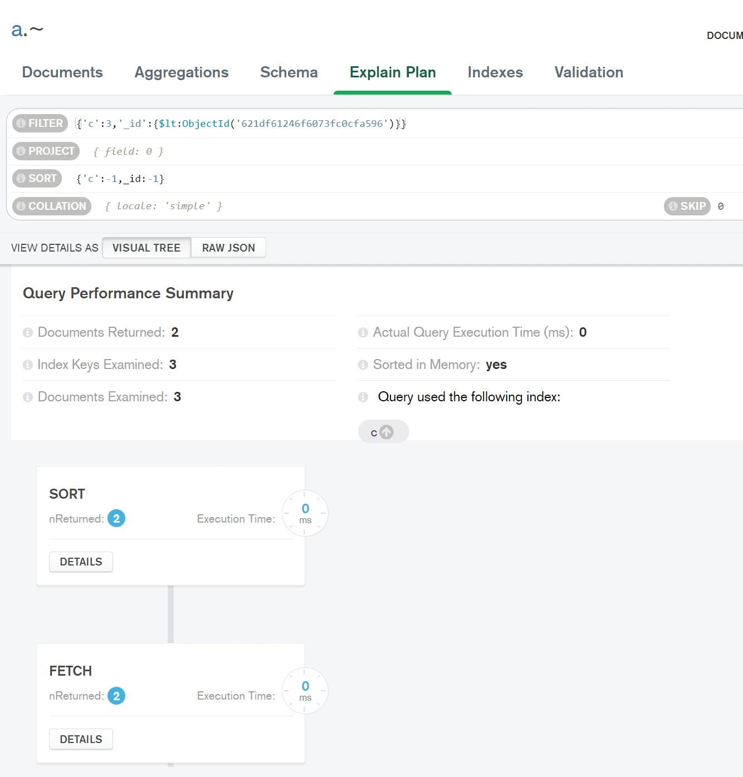Viewport: 743px width, 777px height.
Task: Click the FILTER label info icon
Action: 21,124
